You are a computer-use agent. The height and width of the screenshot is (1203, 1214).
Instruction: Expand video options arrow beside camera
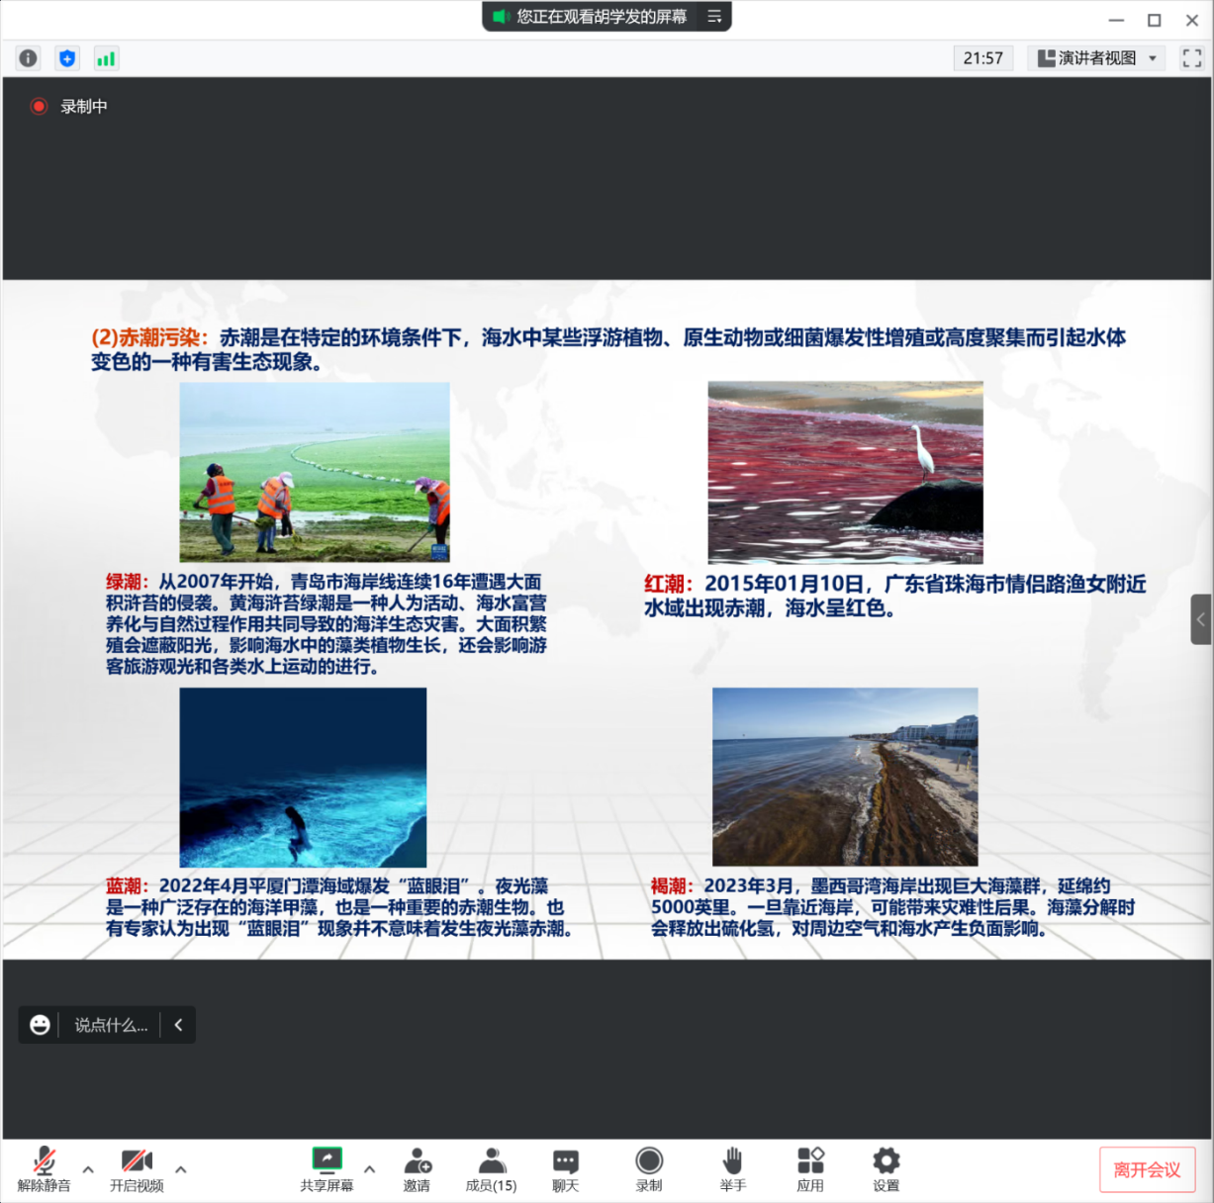click(180, 1169)
